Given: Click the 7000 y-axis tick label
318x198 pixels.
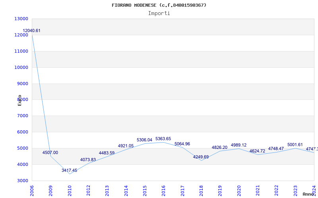Looking at the screenshot, I should (22, 116).
